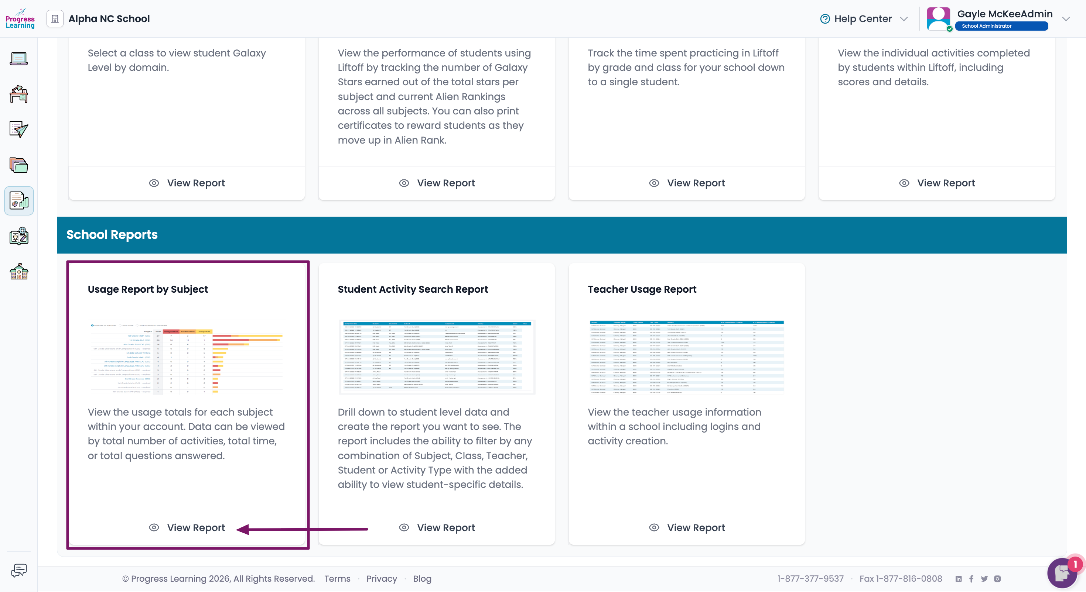This screenshot has height=592, width=1086.
Task: Click the Gayle McKeeAdmin profile avatar
Action: coord(939,19)
